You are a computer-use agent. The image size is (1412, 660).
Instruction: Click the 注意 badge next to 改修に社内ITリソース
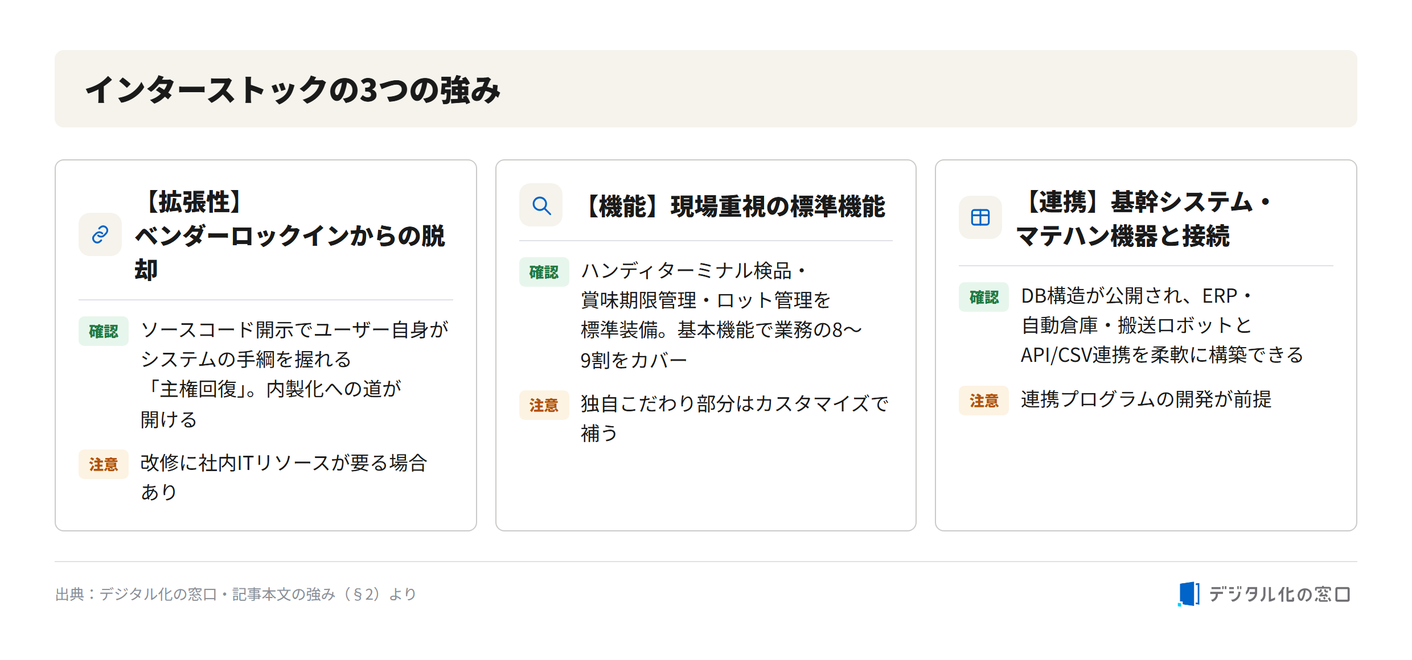pos(104,464)
